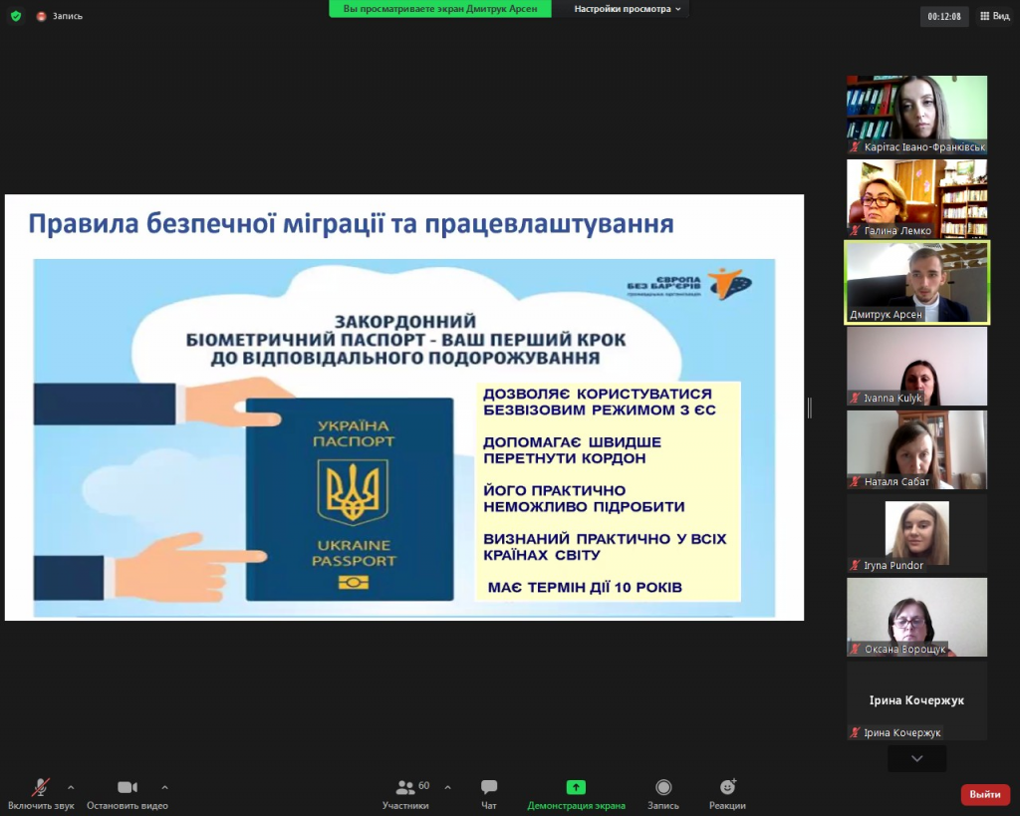Click the green encryption shield icon
This screenshot has width=1020, height=816.
pyautogui.click(x=15, y=16)
